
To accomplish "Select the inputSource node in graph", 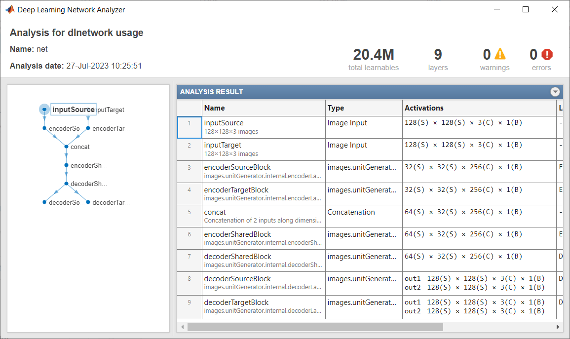I will click(x=44, y=109).
